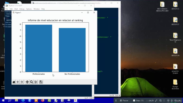Screen dimensions: 183x103
Task: Open Tarea Magnasco 15 desktop folder
Action: coord(175,38)
